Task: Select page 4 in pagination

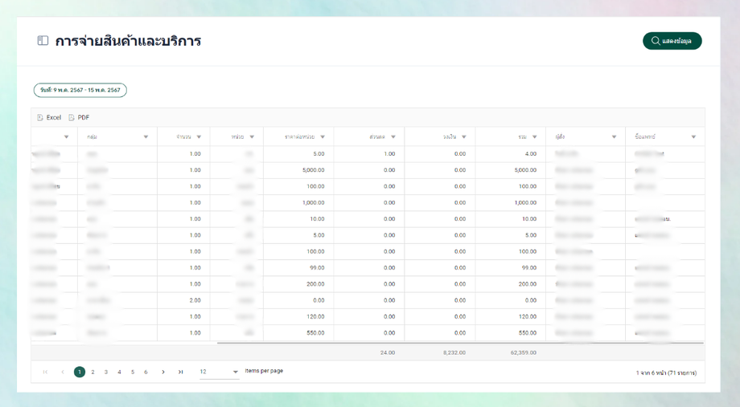Action: click(119, 372)
